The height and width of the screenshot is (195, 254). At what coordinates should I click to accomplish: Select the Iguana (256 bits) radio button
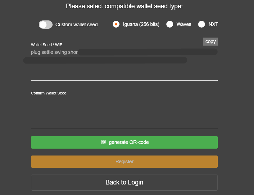click(x=116, y=24)
